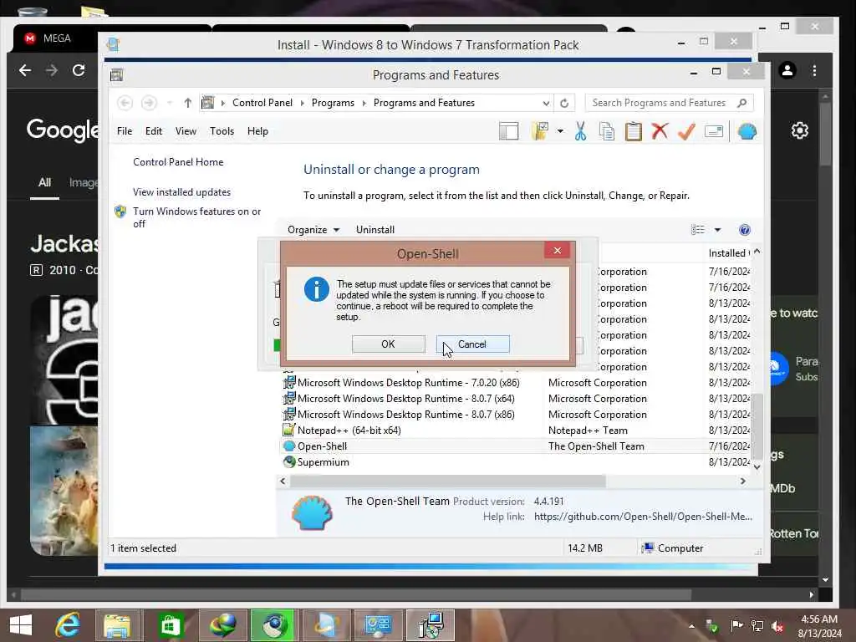Click the muted volume tray icon
The width and height of the screenshot is (856, 642).
tap(777, 626)
